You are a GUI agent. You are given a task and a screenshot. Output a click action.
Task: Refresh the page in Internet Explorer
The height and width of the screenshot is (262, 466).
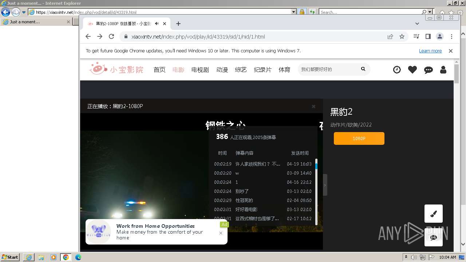[x=312, y=12]
